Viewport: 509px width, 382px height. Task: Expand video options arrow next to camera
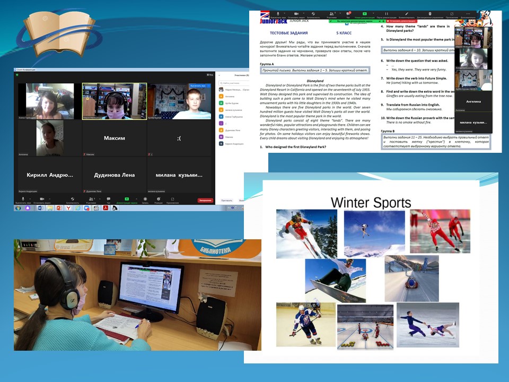(x=50, y=199)
